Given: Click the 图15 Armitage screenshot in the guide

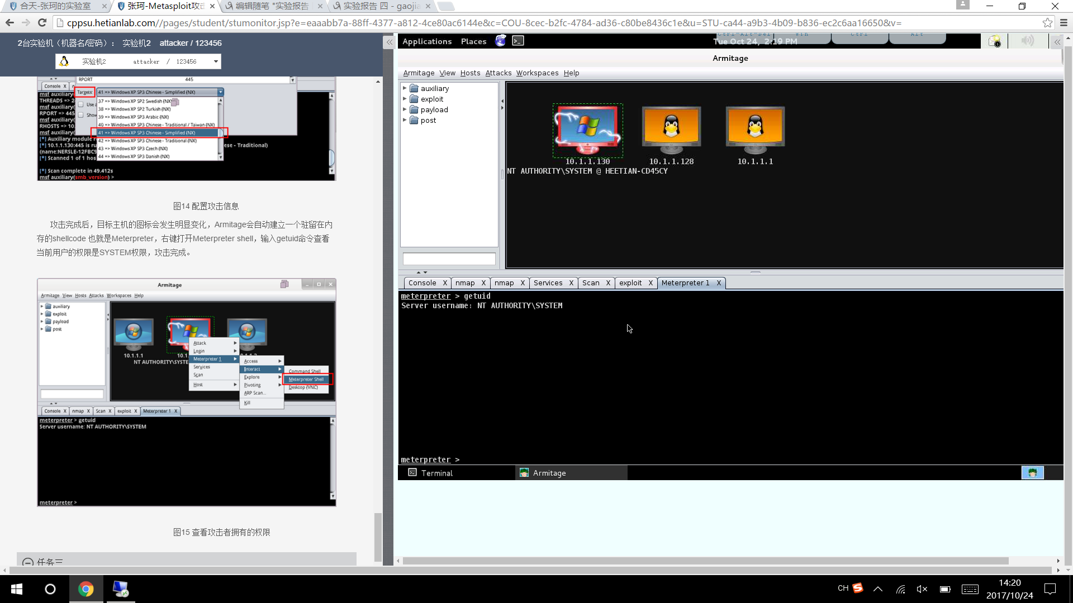Looking at the screenshot, I should pyautogui.click(x=187, y=393).
